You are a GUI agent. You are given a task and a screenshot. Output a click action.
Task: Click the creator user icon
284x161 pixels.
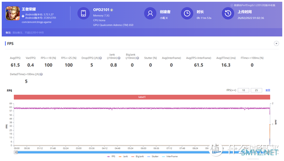click(x=150, y=13)
